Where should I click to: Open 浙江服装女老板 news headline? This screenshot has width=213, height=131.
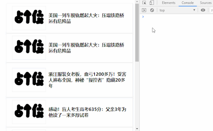[x=87, y=80]
